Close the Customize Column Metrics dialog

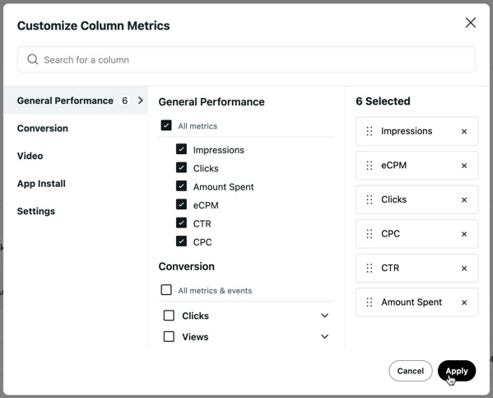(x=470, y=23)
